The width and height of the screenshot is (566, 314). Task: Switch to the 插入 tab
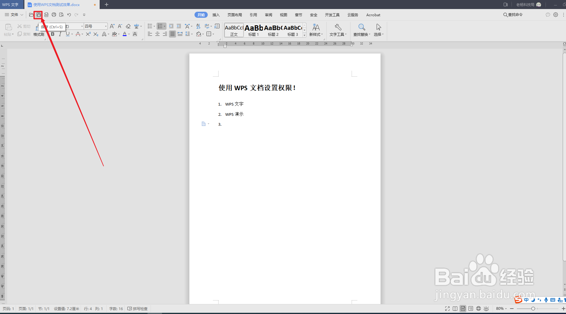[216, 15]
